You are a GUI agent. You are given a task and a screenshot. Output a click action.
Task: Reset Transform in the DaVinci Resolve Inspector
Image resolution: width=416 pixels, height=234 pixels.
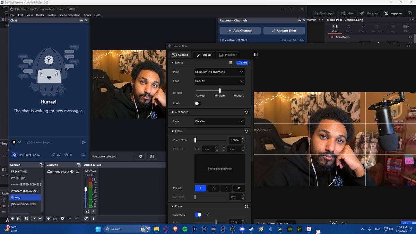click(x=410, y=37)
